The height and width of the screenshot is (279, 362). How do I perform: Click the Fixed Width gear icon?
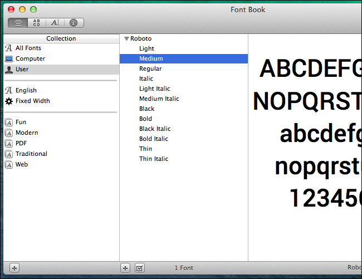click(x=9, y=101)
